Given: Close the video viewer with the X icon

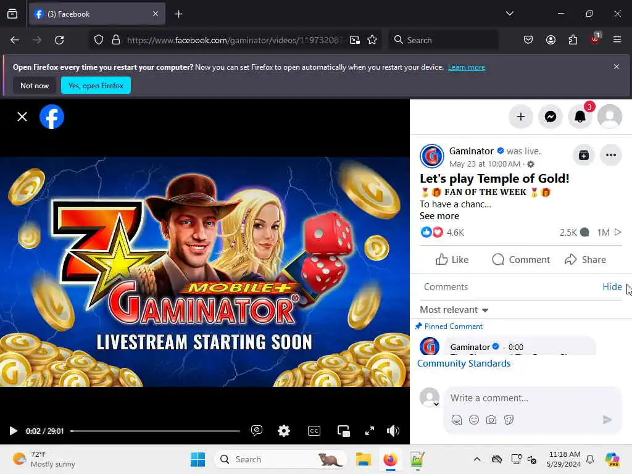Looking at the screenshot, I should click(x=22, y=117).
